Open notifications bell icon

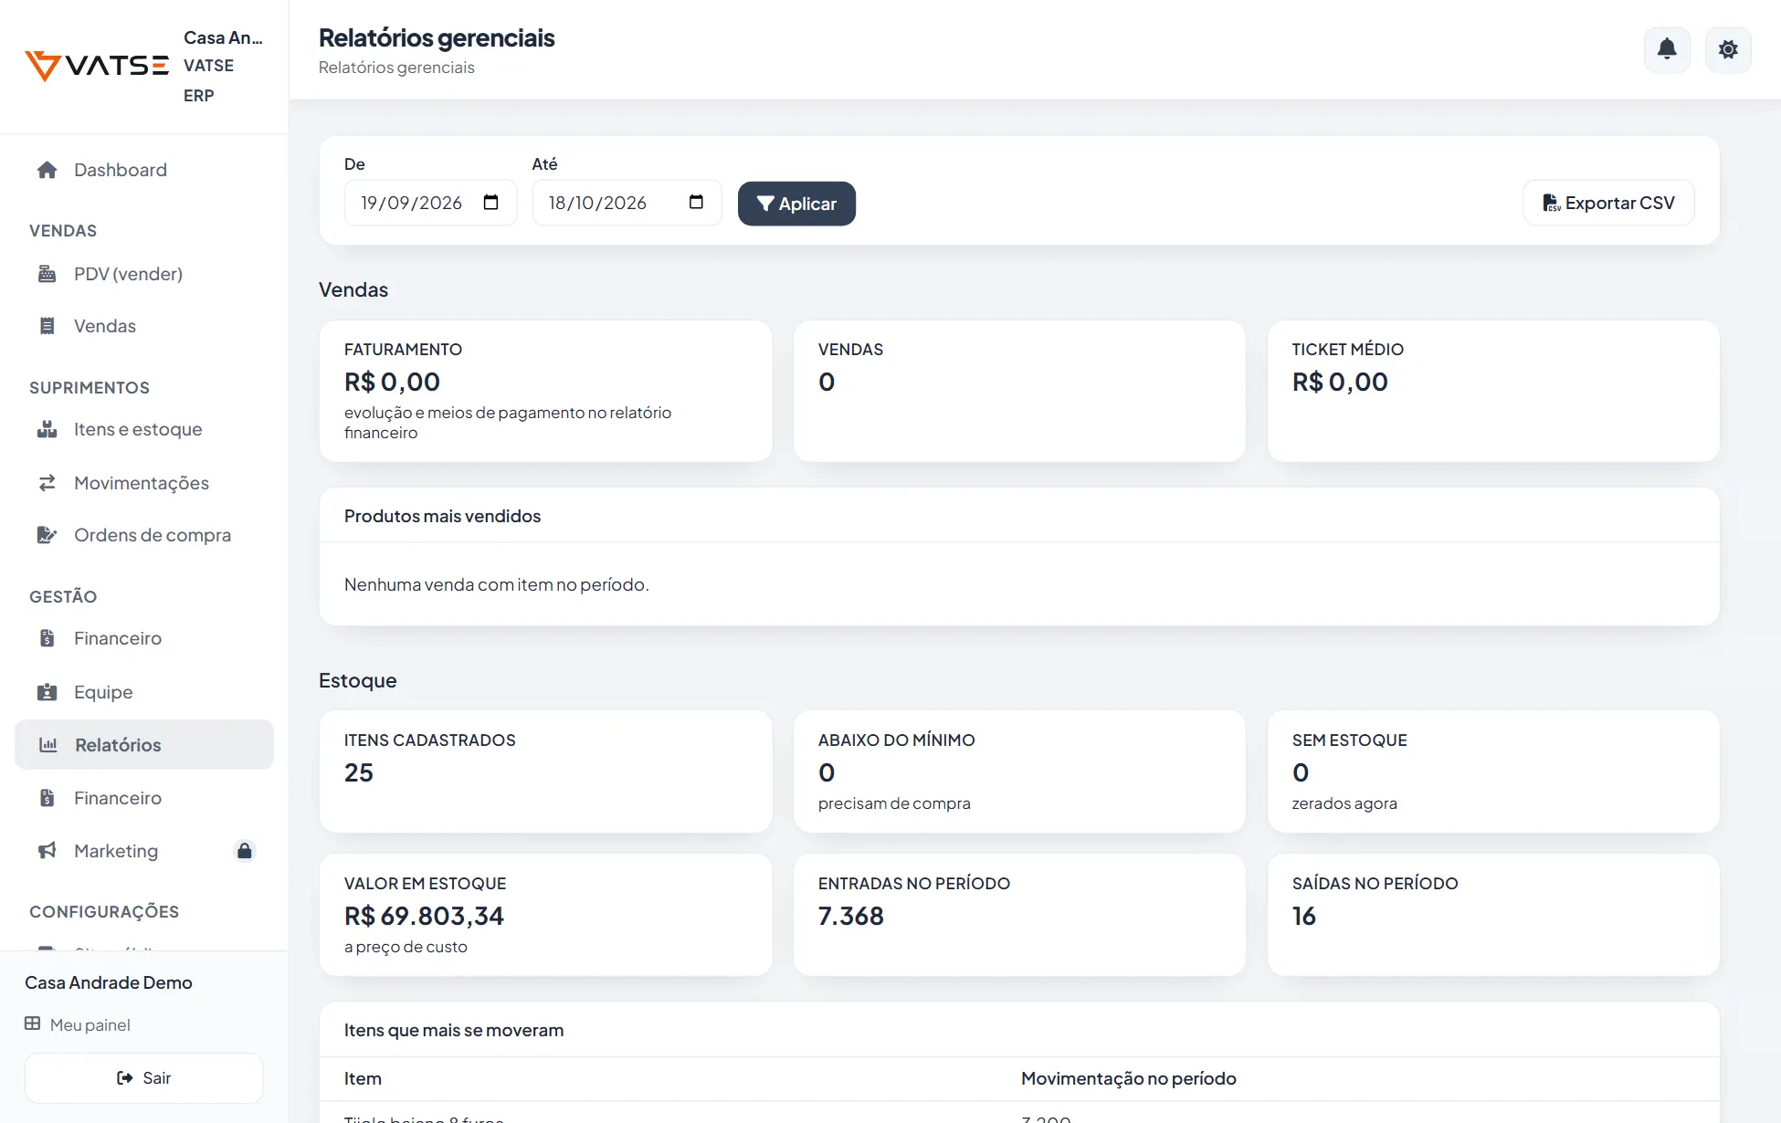(1667, 49)
